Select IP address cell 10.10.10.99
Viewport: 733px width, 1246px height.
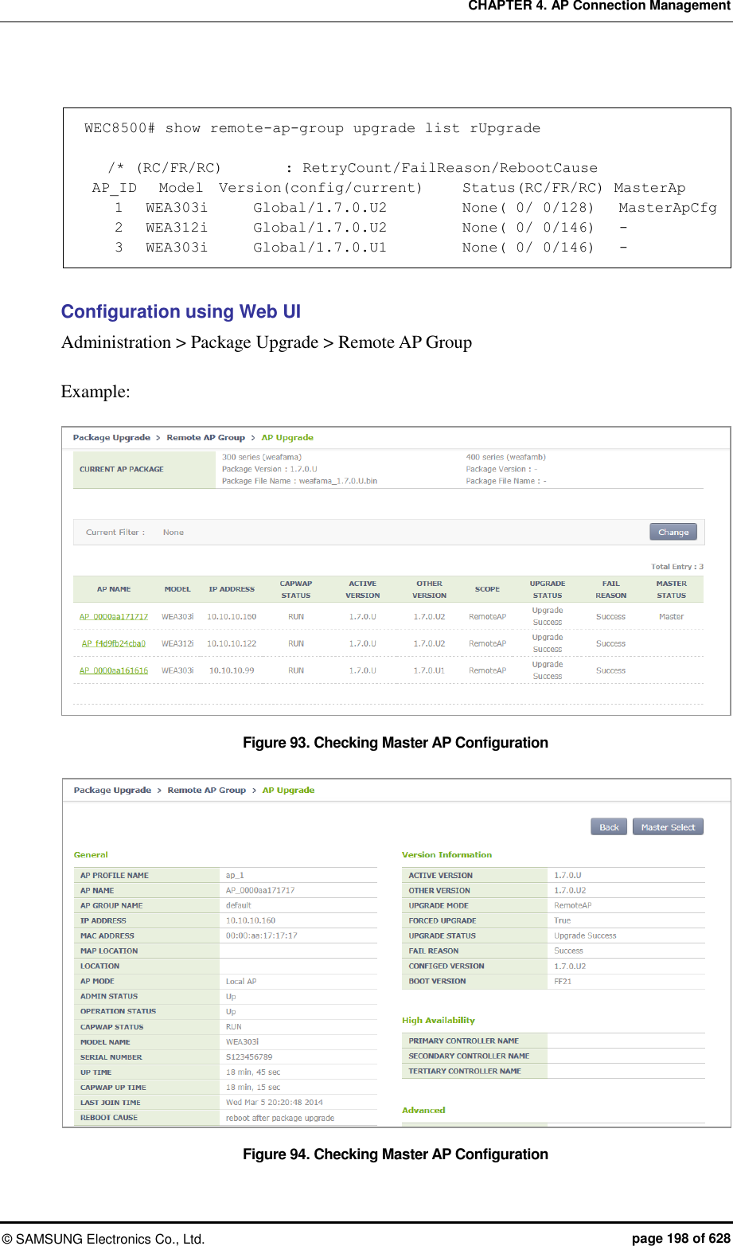tap(232, 670)
